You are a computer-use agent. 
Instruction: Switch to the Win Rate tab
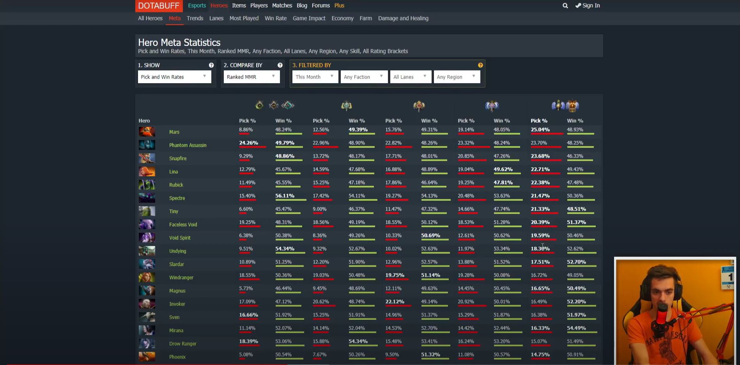point(276,18)
